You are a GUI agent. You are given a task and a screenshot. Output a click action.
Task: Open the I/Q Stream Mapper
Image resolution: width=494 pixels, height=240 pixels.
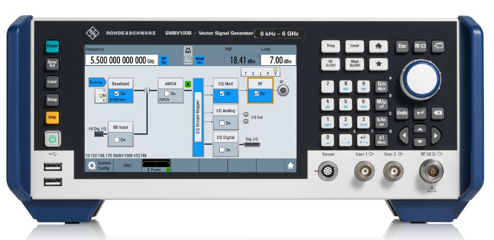(x=198, y=117)
